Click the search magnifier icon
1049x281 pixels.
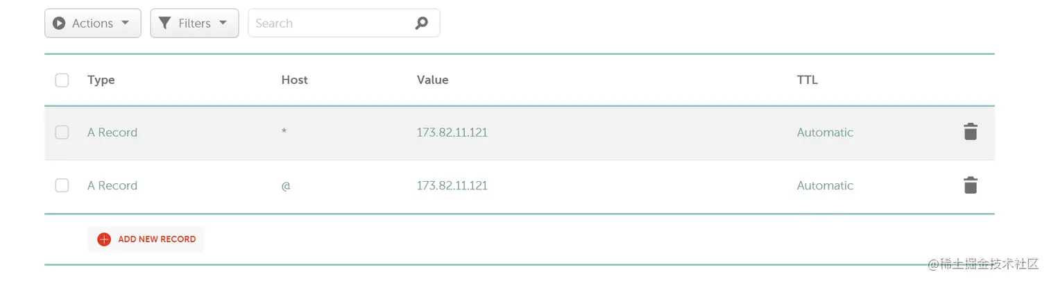[x=421, y=23]
